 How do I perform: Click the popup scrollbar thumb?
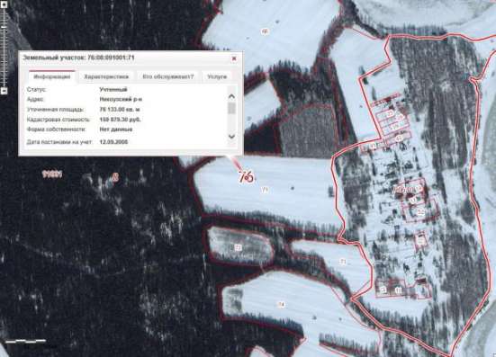coord(232,108)
